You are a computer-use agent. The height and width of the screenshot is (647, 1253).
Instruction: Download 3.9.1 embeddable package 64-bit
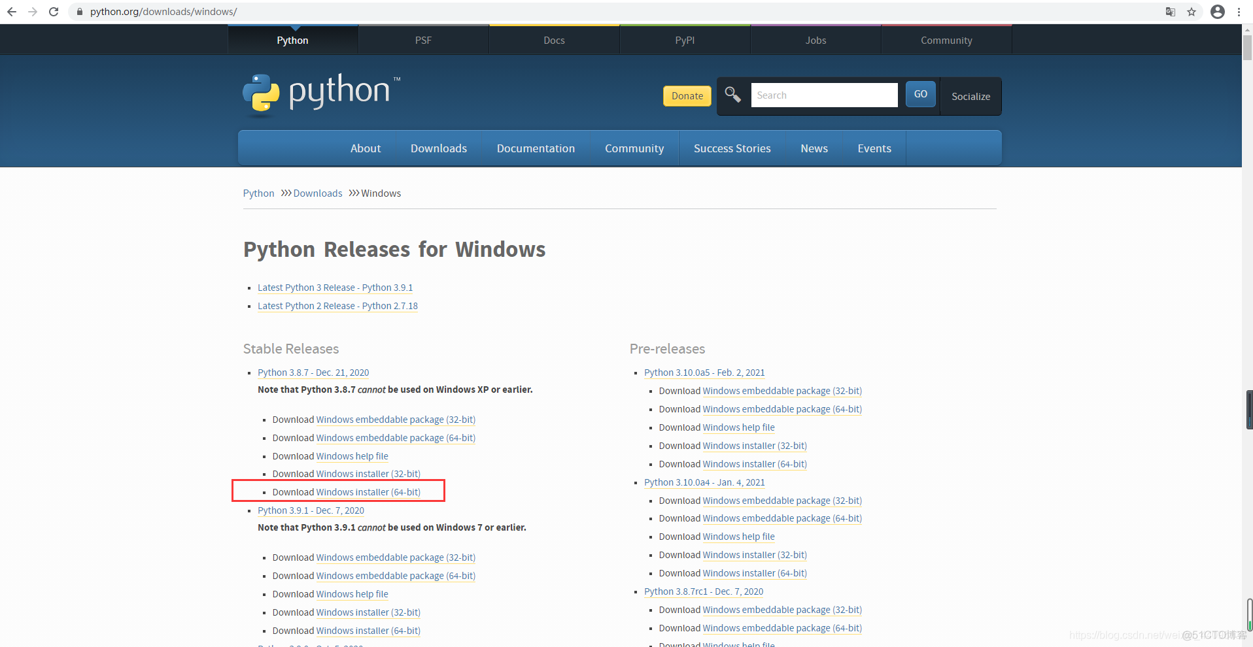click(x=396, y=576)
